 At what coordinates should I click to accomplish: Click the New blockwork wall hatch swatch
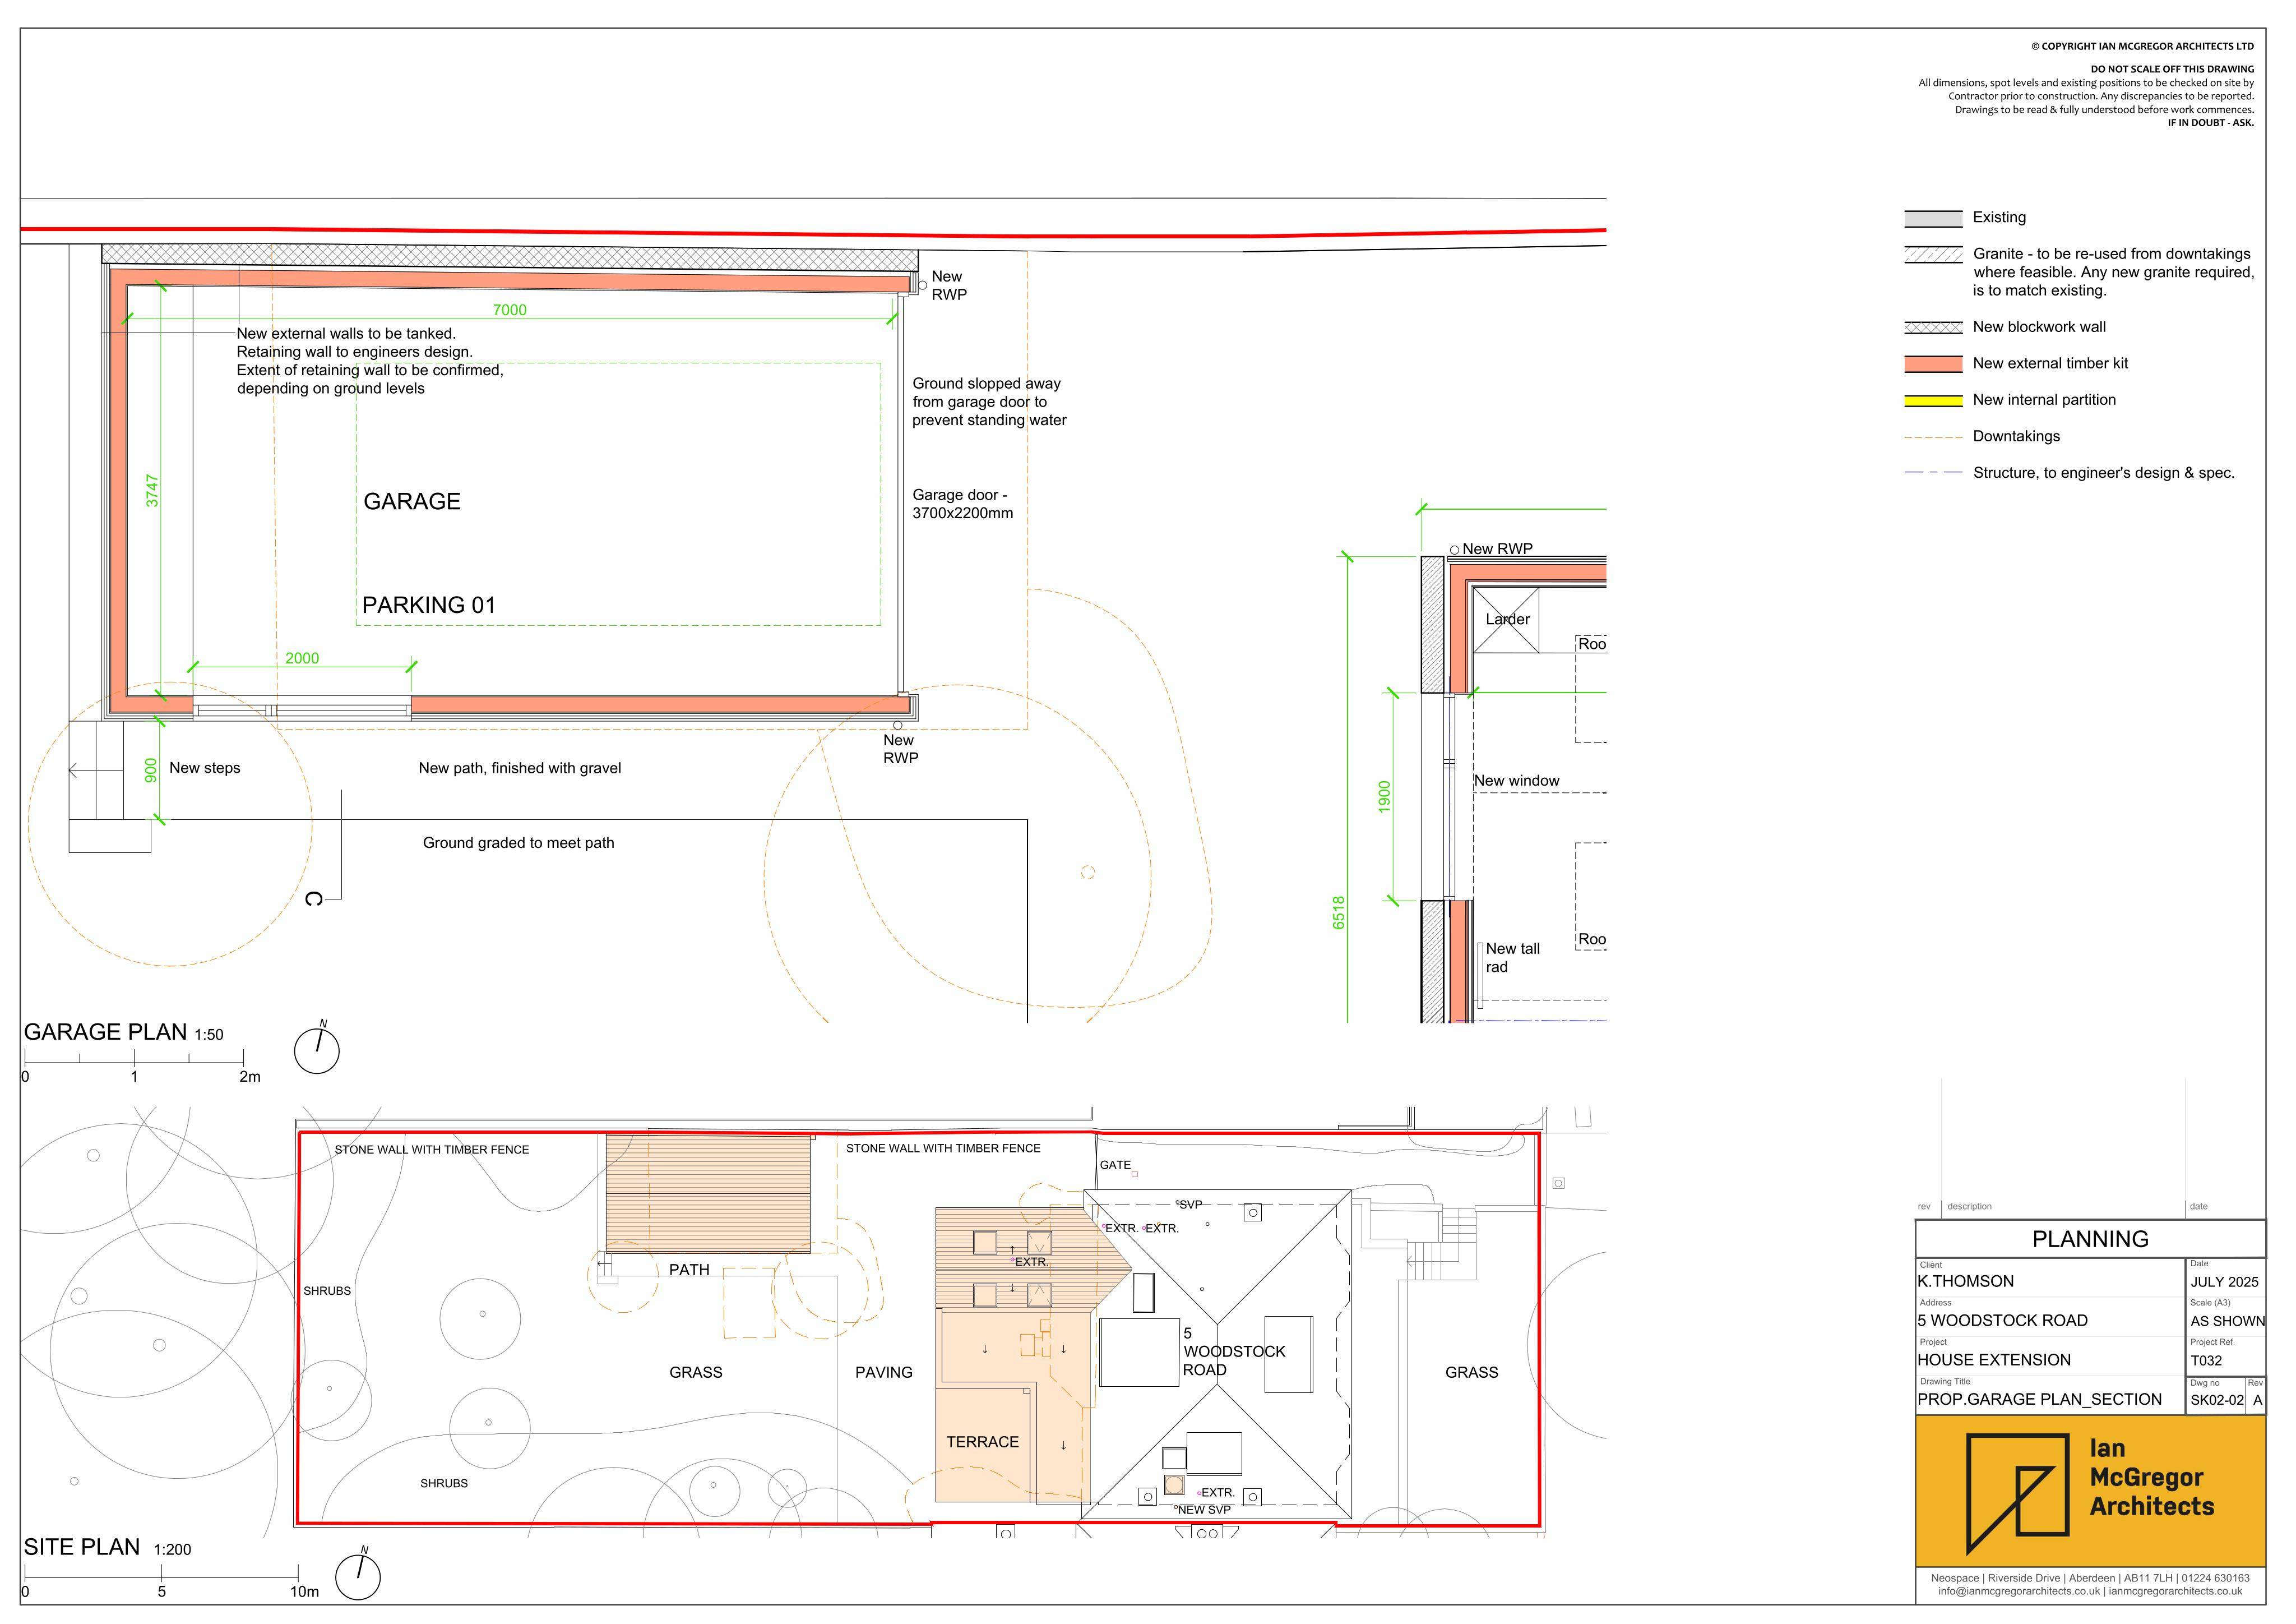point(1933,327)
